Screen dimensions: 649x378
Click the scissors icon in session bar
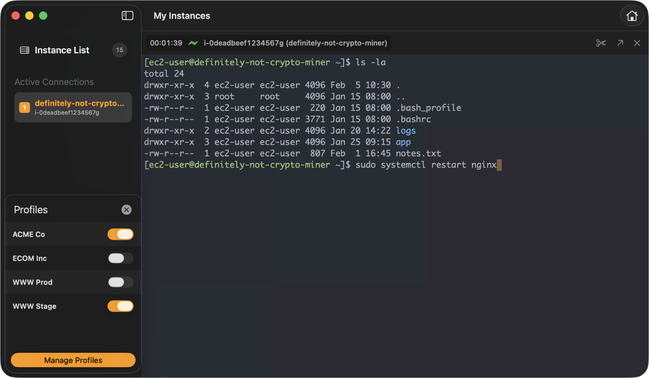click(601, 43)
